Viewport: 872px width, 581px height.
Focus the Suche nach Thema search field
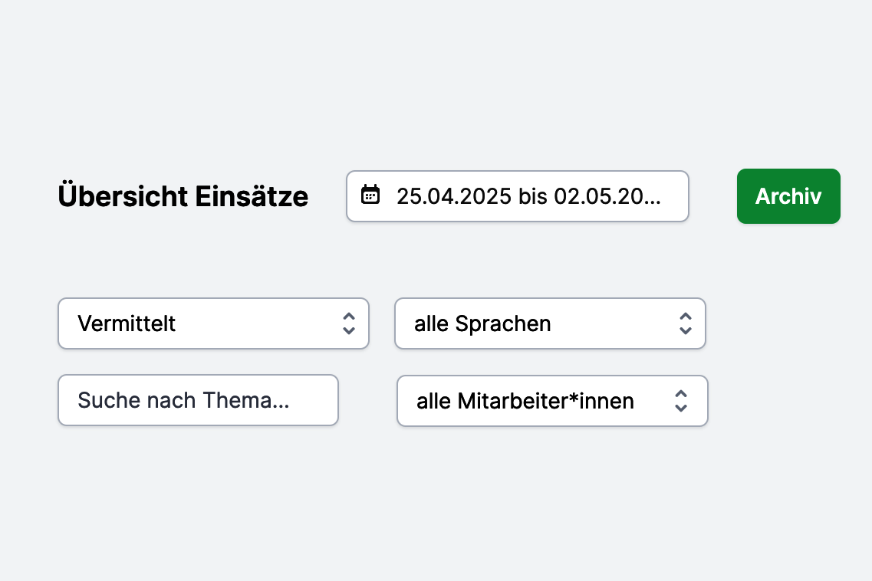click(198, 400)
